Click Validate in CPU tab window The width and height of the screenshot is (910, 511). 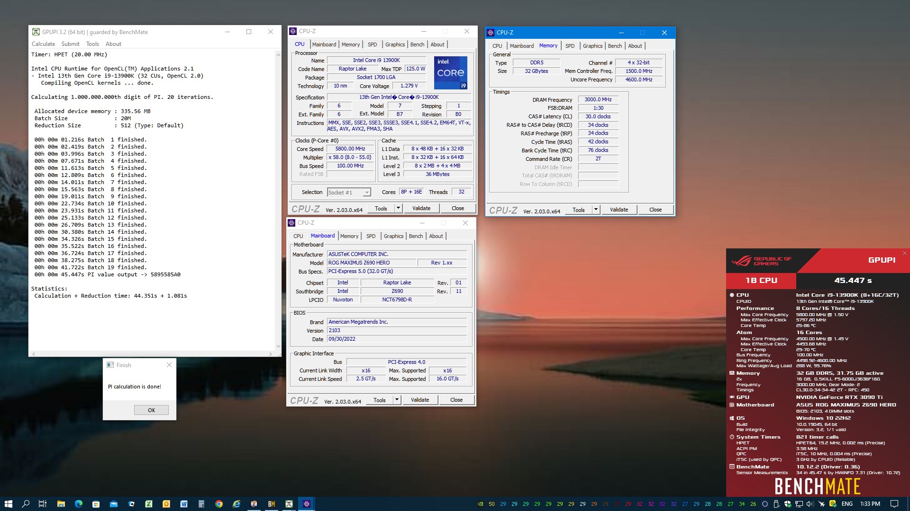421,208
